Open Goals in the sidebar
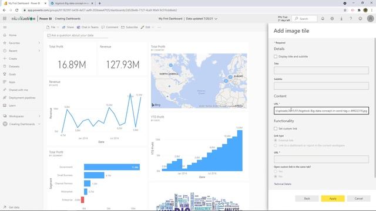376x211 pixels. click(12, 74)
